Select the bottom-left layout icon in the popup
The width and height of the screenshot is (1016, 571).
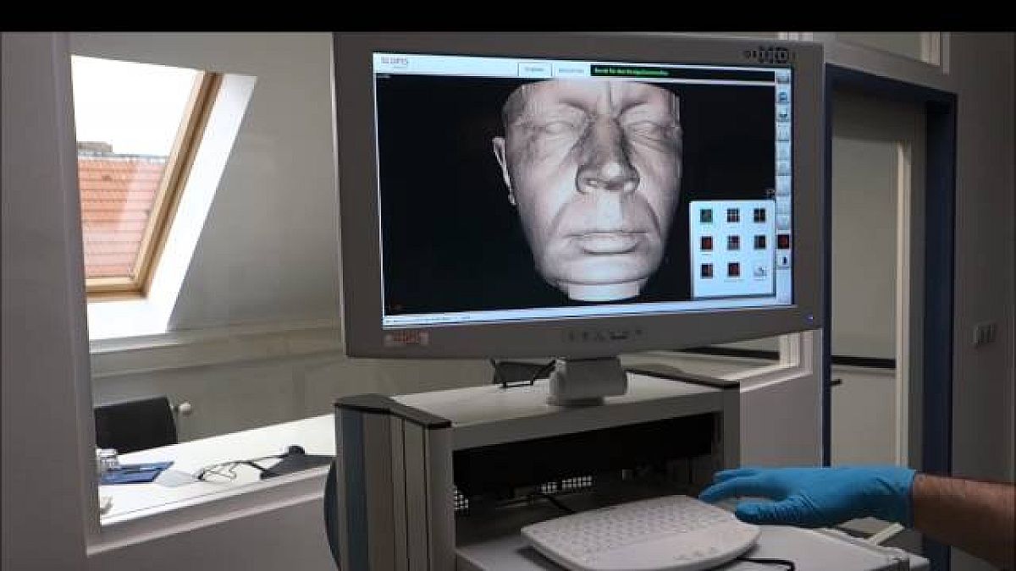705,270
